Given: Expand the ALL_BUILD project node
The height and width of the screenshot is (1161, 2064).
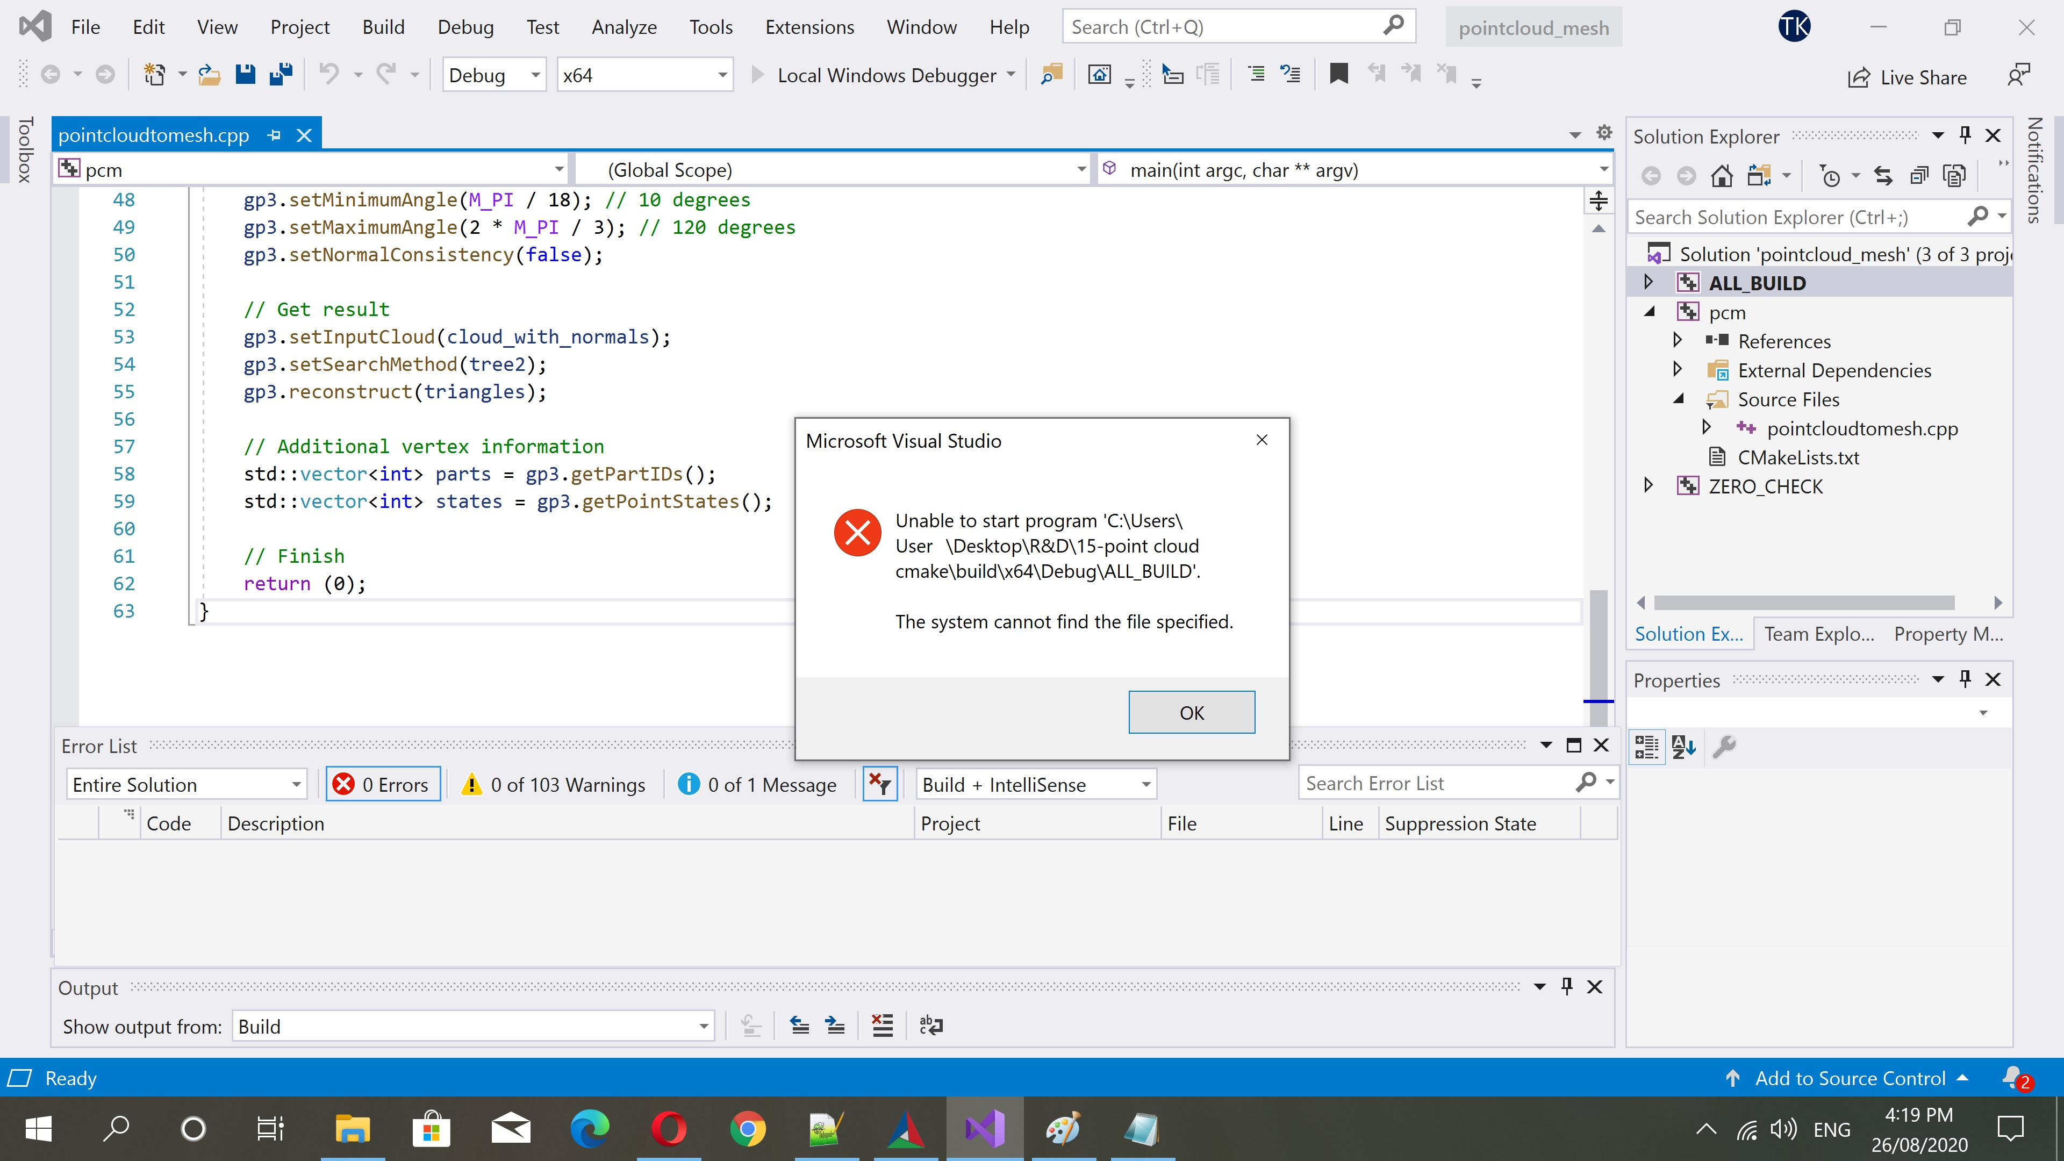Looking at the screenshot, I should coord(1648,282).
